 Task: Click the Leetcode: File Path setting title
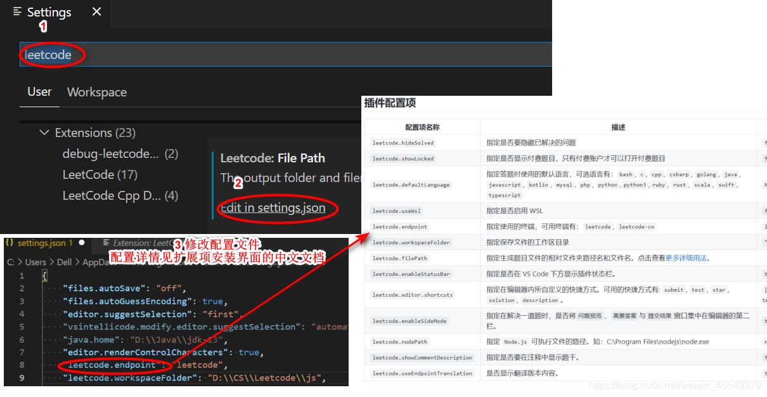[x=273, y=158]
